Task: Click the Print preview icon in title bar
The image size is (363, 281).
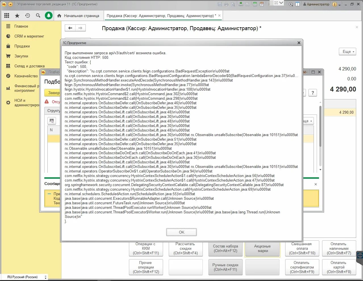Action: tap(233, 4)
